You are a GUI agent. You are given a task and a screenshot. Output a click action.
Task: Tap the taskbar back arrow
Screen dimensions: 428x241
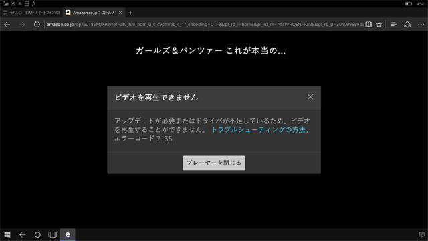click(22, 234)
